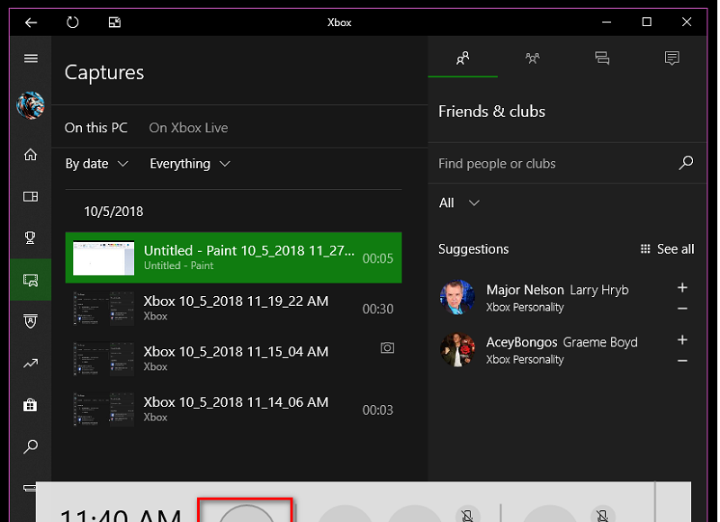Open the profile avatar in sidebar
Viewport: 720px width, 522px height.
(31, 105)
